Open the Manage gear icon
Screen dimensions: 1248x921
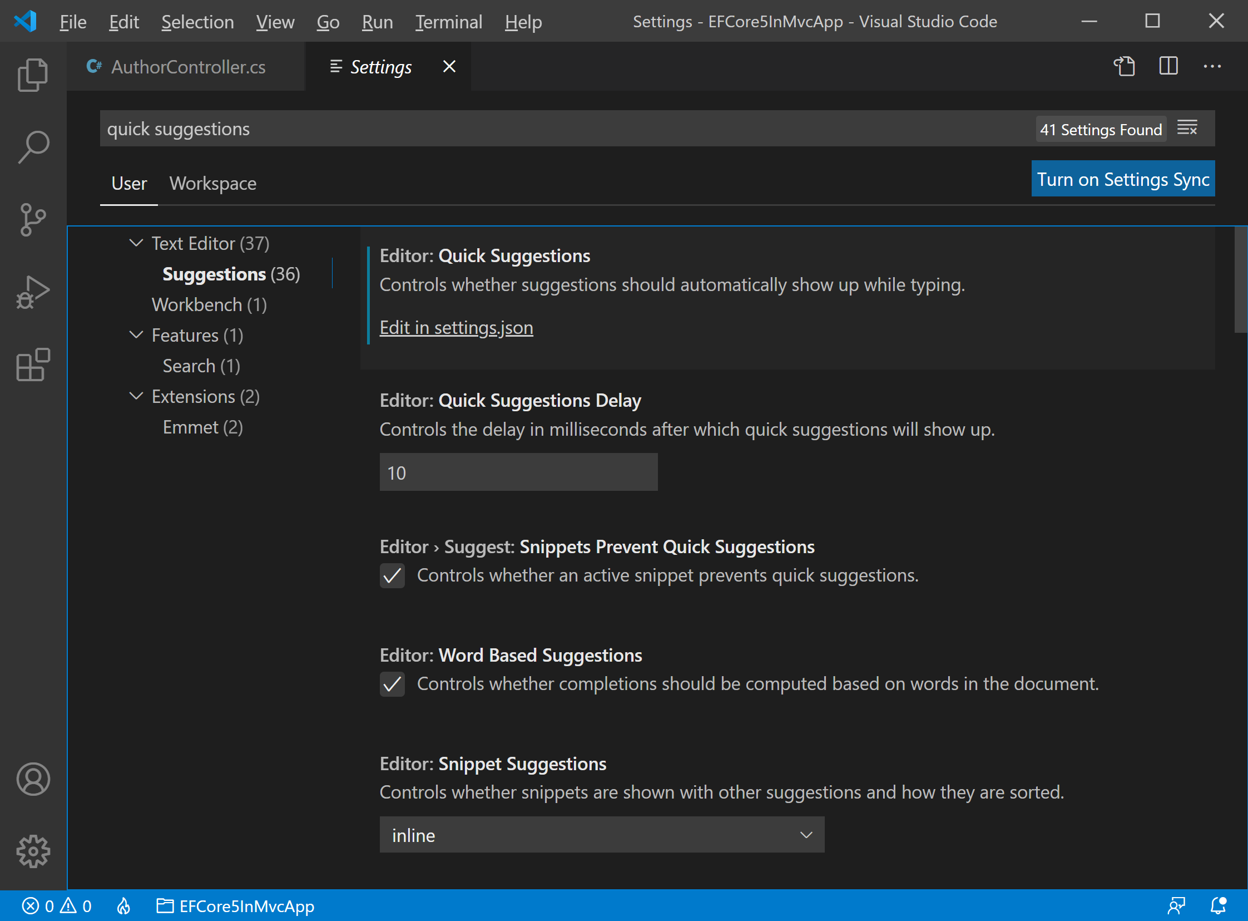pyautogui.click(x=32, y=851)
